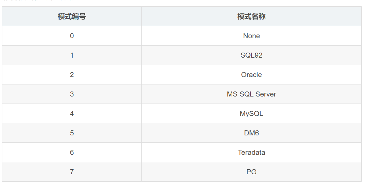Select the Oracle mode name cell
Viewport: 365px width, 188px height.
252,75
